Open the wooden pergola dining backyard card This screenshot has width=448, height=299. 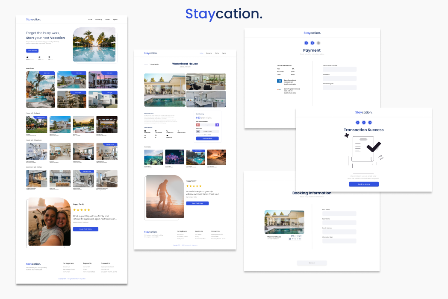(107, 124)
